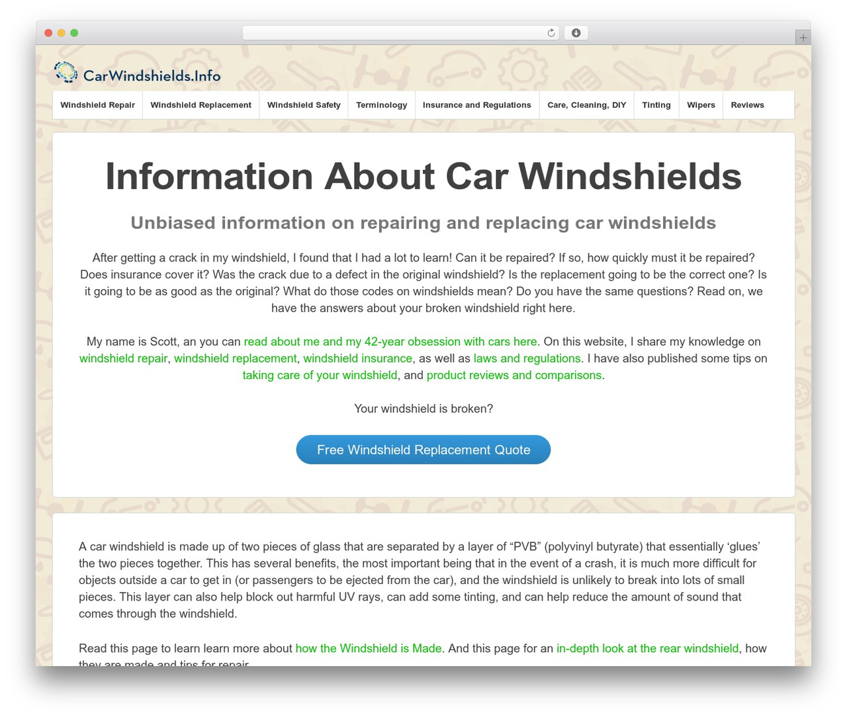Image resolution: width=847 pixels, height=717 pixels.
Task: Visit the Reviews section
Action: coord(748,105)
